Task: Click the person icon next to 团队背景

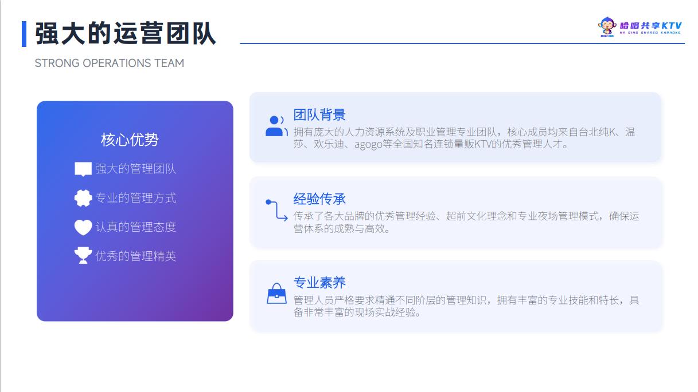Action: point(276,126)
